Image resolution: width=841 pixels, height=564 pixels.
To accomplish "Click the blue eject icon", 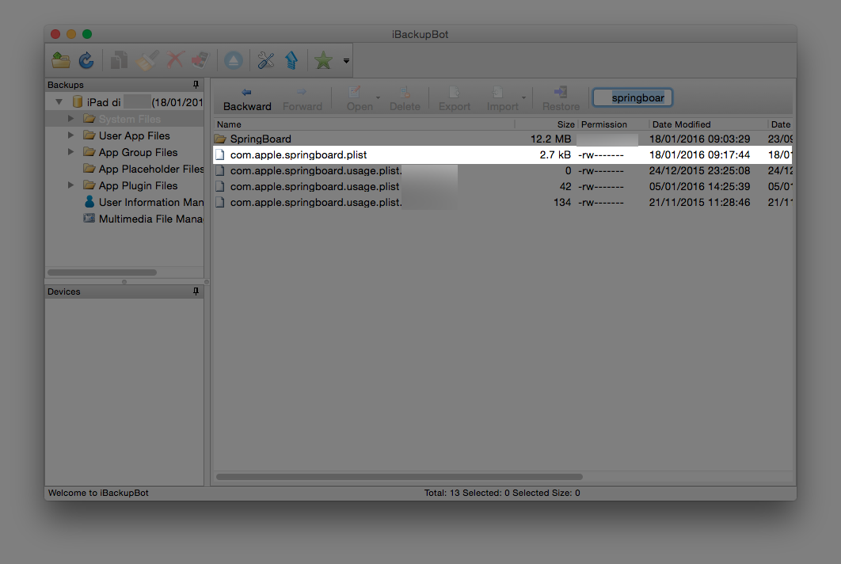I will tap(234, 61).
